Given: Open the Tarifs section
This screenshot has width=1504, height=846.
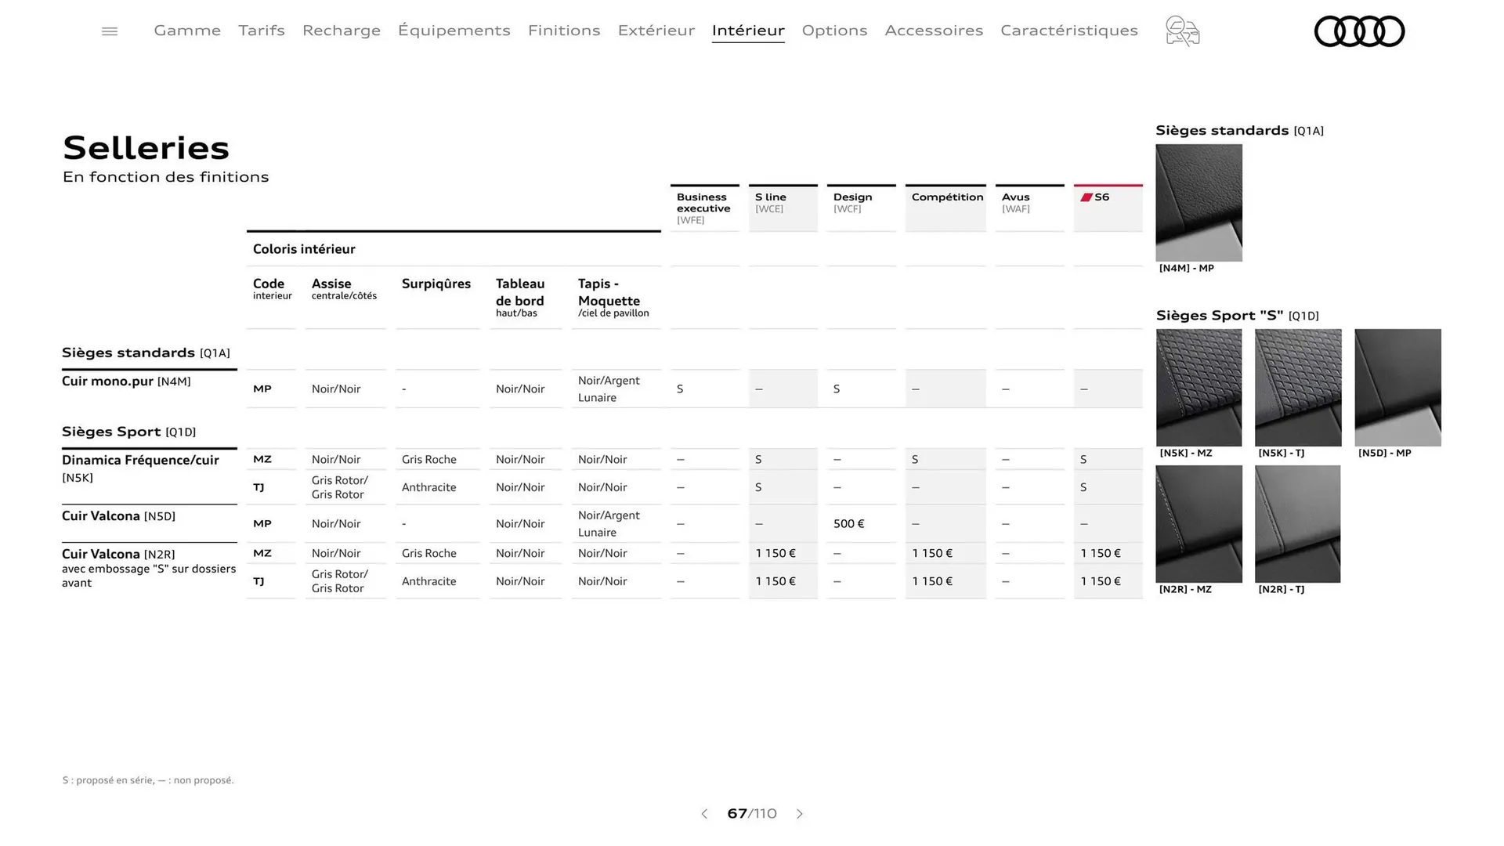Looking at the screenshot, I should point(261,31).
